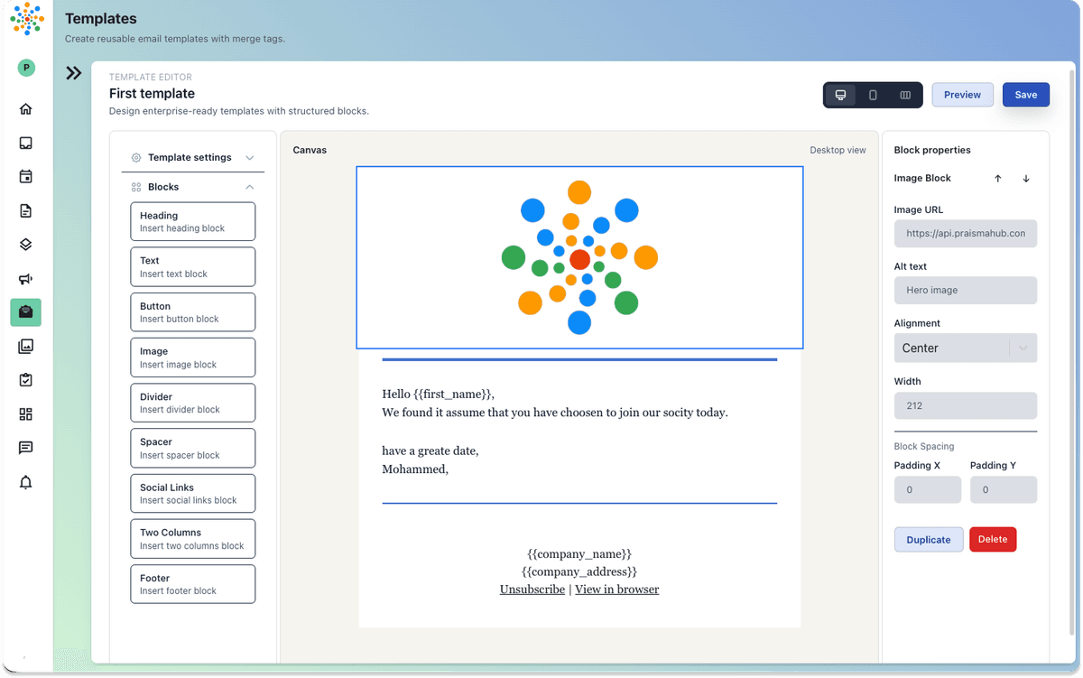The image size is (1083, 678).
Task: Switch to desktop preview mode
Action: point(840,95)
